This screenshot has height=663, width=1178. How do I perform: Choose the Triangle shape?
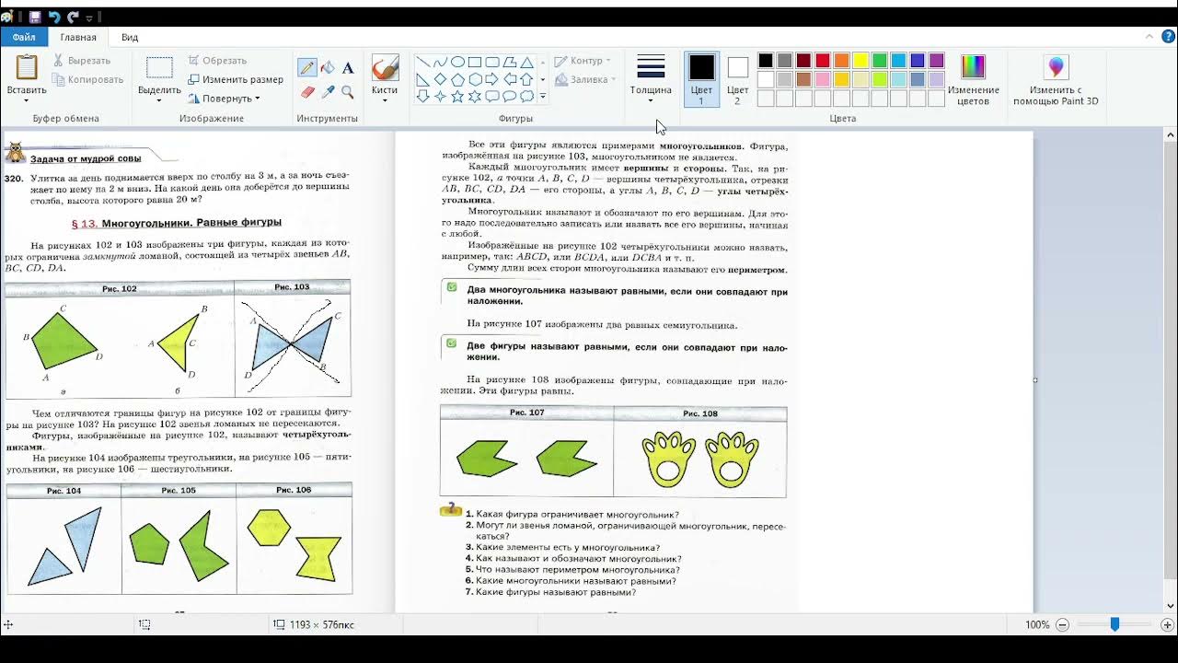[x=527, y=63]
